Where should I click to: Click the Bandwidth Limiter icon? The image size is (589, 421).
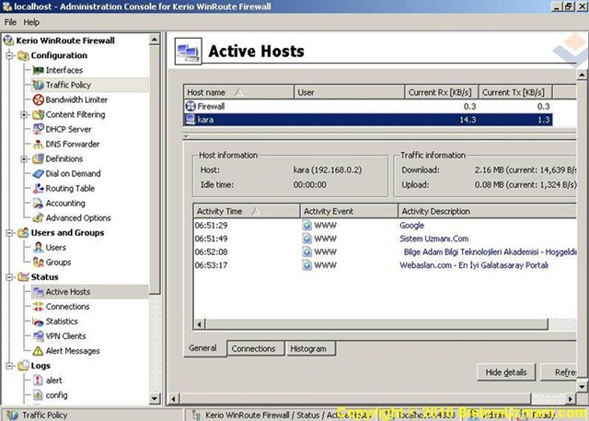[x=38, y=99]
